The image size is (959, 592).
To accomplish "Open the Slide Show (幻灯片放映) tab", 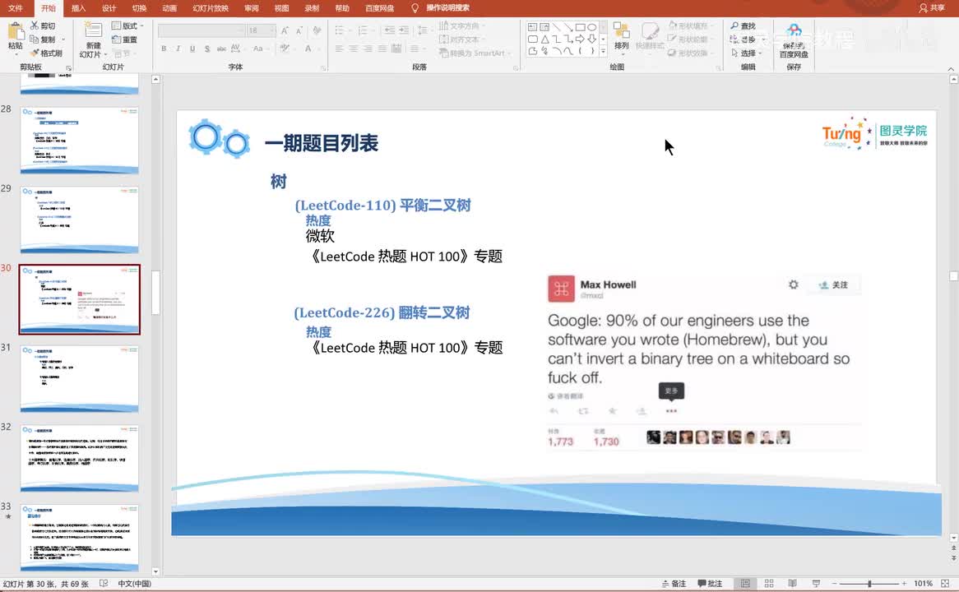I will [x=211, y=8].
